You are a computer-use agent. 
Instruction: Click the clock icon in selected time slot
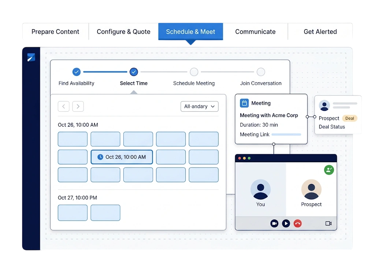coord(100,157)
